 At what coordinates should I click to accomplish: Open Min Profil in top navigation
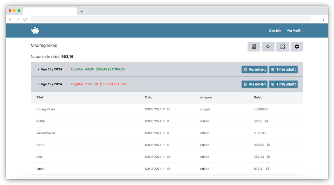[293, 31]
